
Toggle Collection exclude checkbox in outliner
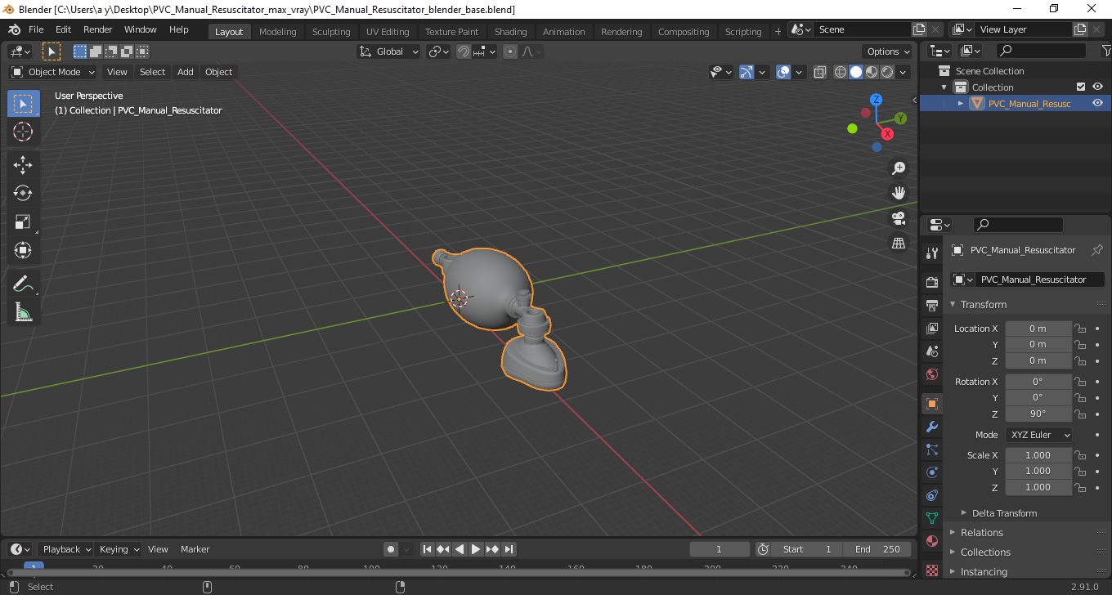(x=1081, y=87)
